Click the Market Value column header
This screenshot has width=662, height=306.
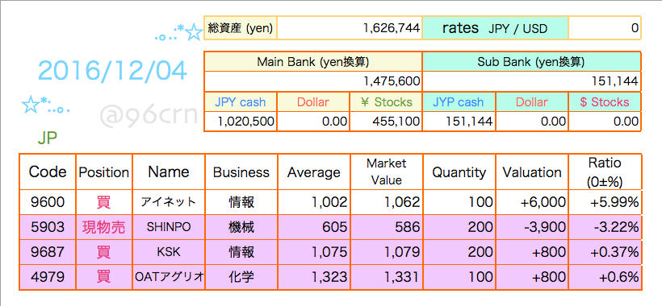[x=386, y=172]
